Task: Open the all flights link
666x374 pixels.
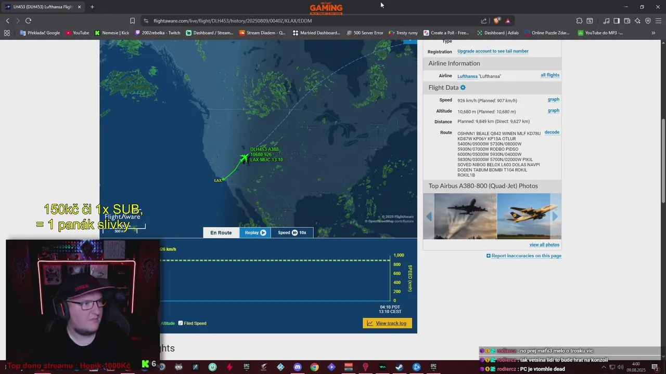Action: pos(550,75)
